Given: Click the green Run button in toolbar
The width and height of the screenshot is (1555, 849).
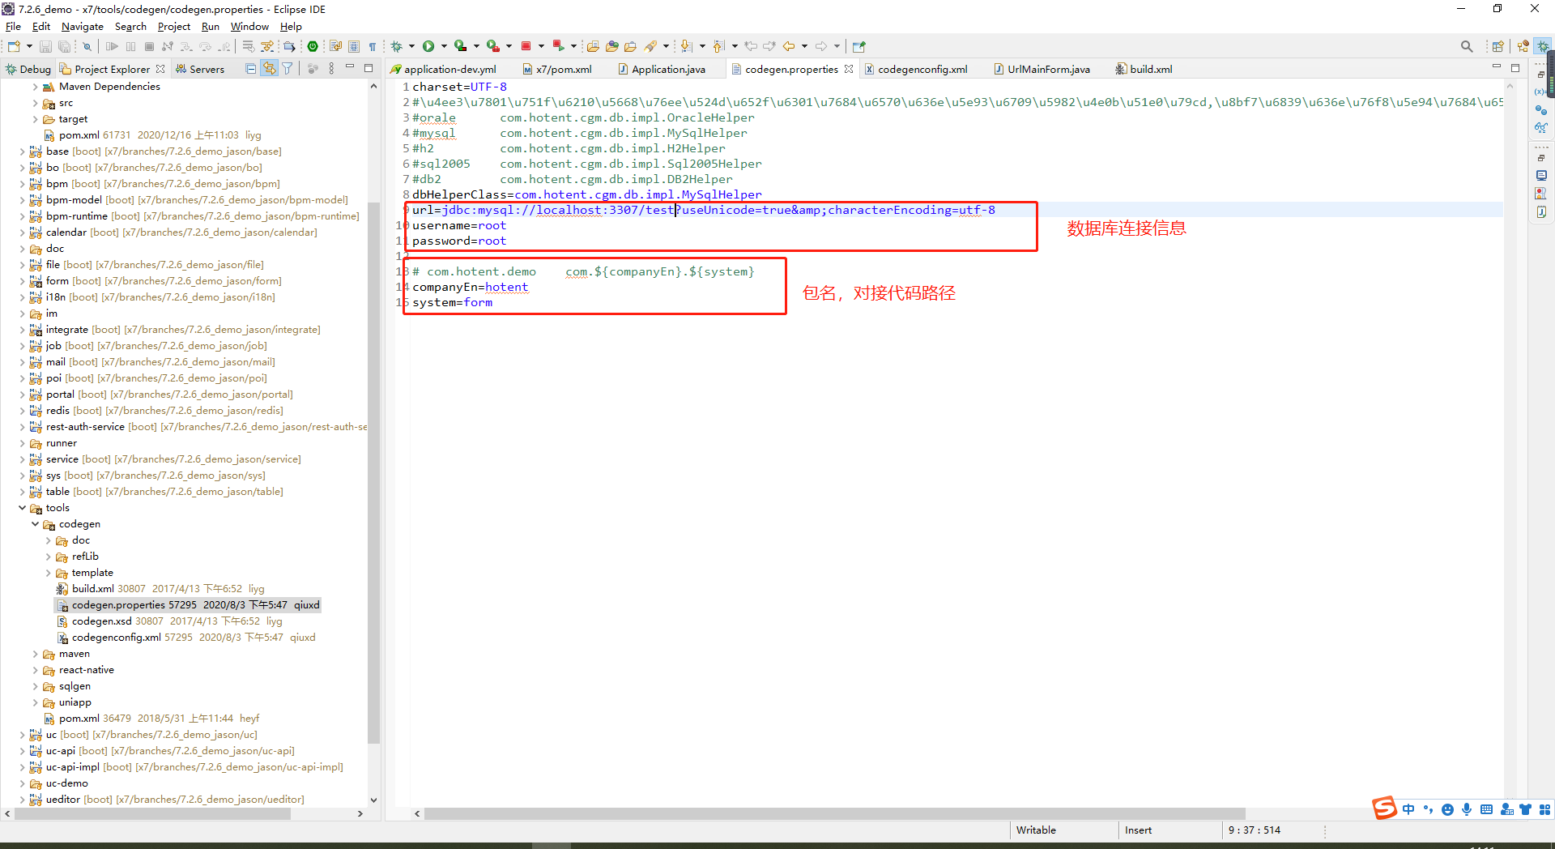Looking at the screenshot, I should [x=428, y=46].
